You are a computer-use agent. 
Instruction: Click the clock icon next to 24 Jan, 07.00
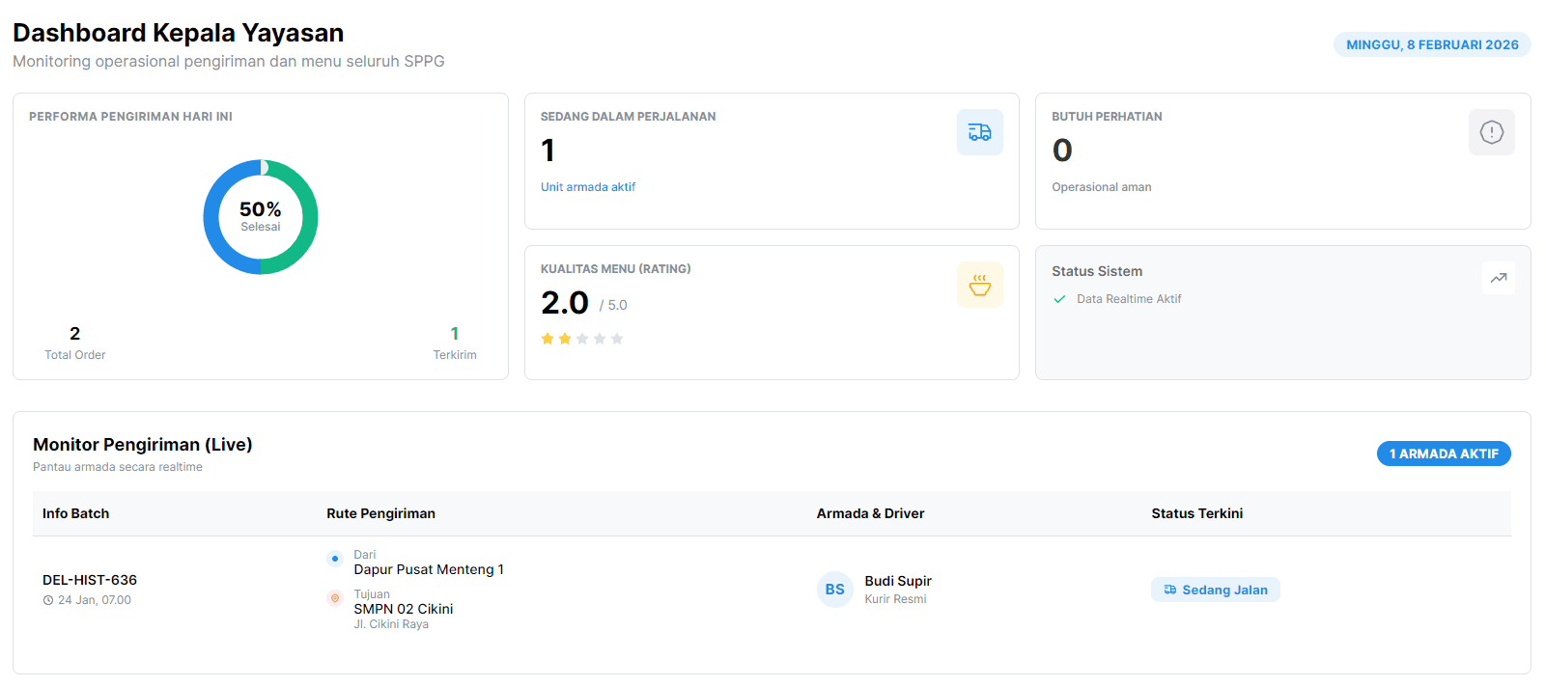[48, 600]
